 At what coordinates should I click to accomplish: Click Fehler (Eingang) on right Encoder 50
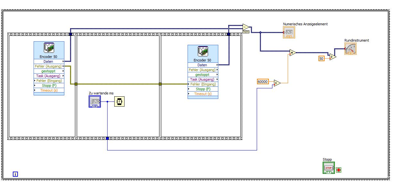203,84
